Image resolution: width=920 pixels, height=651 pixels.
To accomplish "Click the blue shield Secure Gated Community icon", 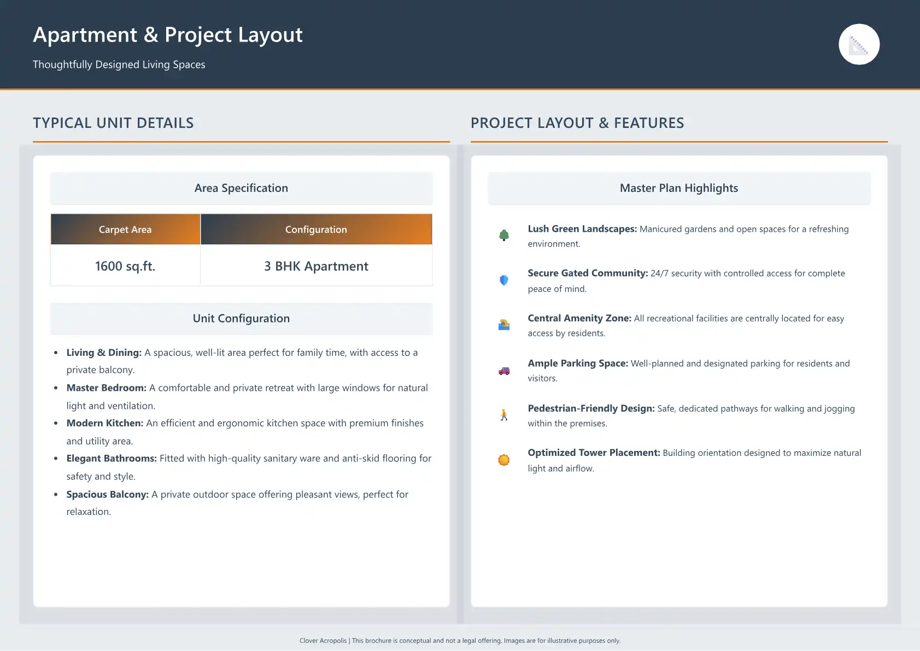I will coord(504,280).
